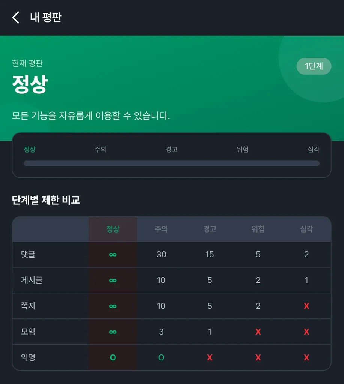Click the red X in 쪽지 row

[x=306, y=306]
